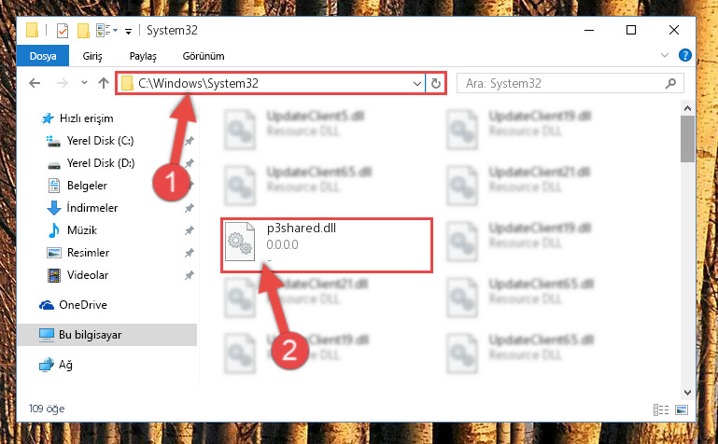Open the blue Help question mark icon
Screen dimensions: 718x444
[x=685, y=55]
